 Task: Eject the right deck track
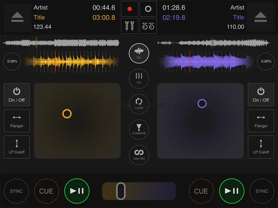point(261,17)
